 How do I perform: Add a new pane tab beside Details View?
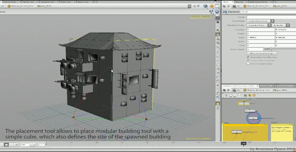97,2
